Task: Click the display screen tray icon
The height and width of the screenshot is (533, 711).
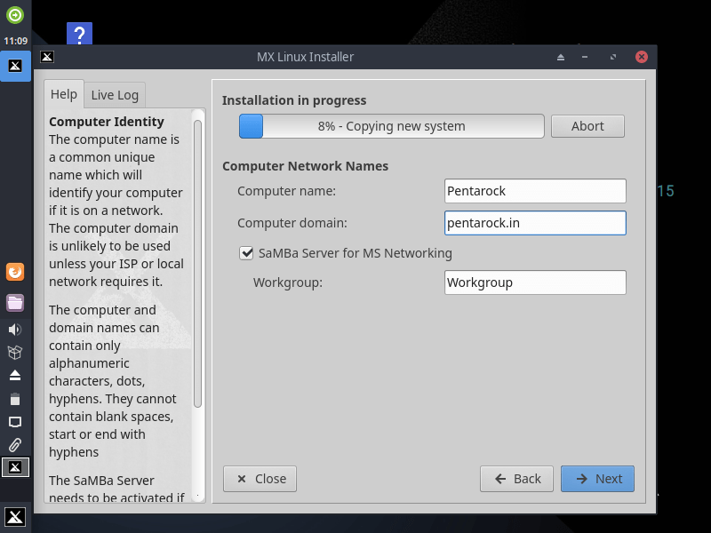Action: (x=15, y=422)
